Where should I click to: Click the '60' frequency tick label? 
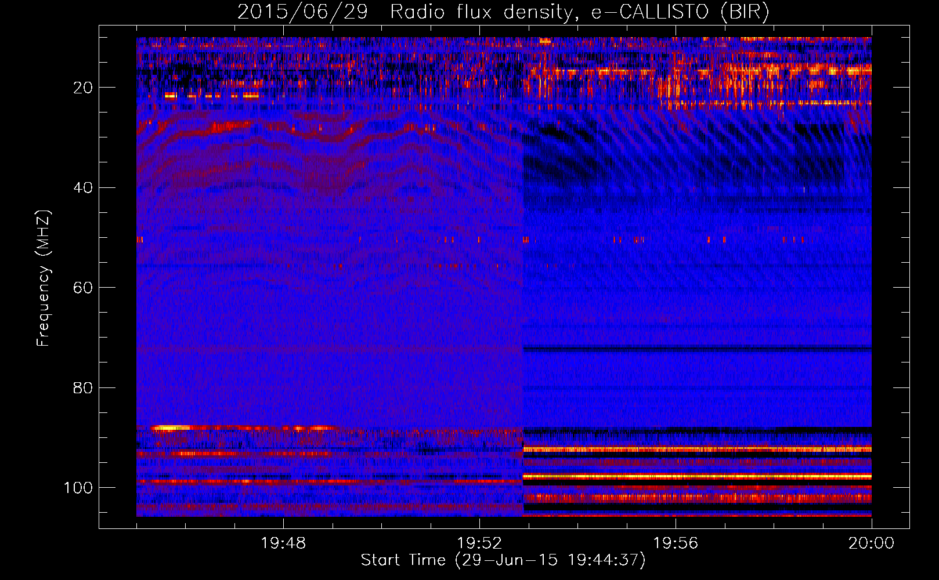click(x=84, y=288)
